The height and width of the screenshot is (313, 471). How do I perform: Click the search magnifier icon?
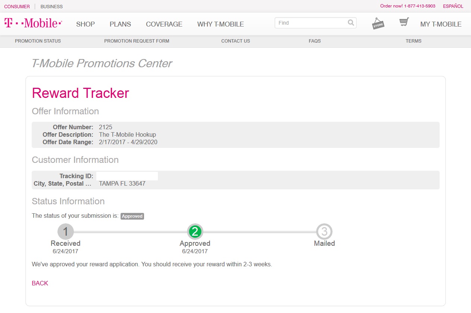[x=351, y=23]
